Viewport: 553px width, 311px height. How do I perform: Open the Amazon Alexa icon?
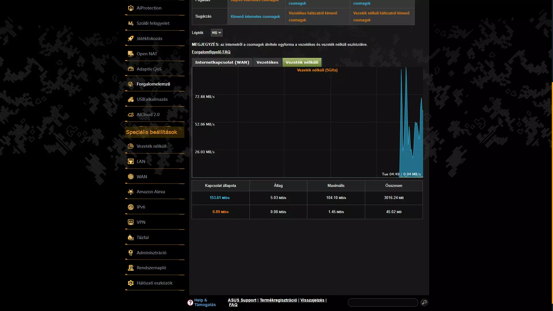point(130,192)
